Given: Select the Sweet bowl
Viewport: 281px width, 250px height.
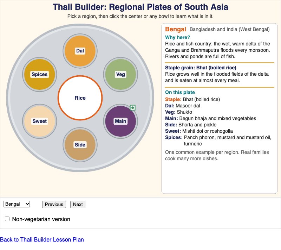Looking at the screenshot, I should pyautogui.click(x=40, y=121).
